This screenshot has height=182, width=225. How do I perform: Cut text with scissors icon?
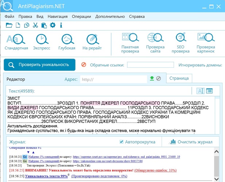pos(35,25)
